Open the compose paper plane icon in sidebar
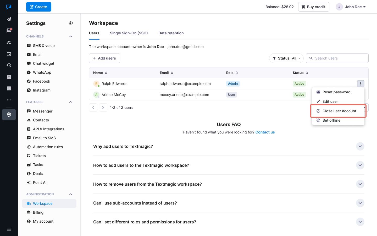Screen dimensions: 377x236 (9, 19)
